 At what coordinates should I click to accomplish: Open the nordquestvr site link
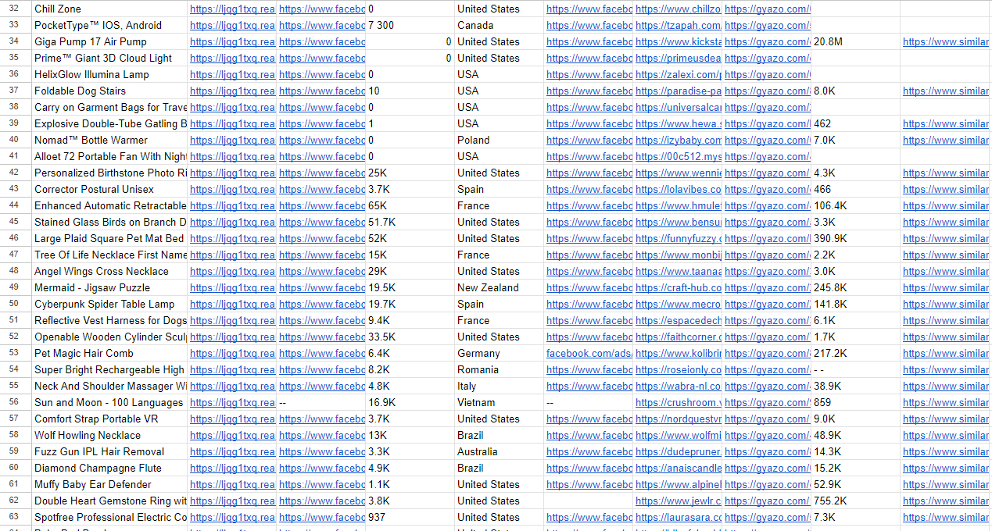click(678, 419)
